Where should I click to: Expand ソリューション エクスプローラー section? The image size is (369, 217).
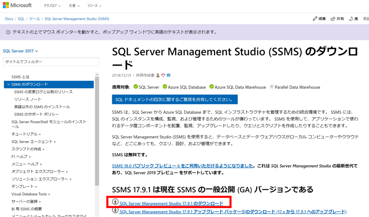[x=41, y=179]
